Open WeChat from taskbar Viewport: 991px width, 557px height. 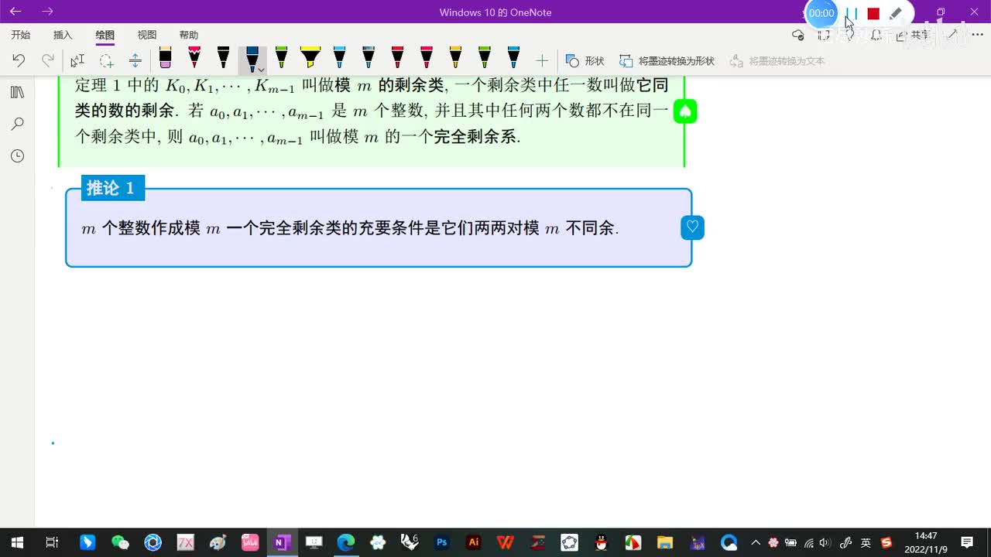pyautogui.click(x=120, y=542)
